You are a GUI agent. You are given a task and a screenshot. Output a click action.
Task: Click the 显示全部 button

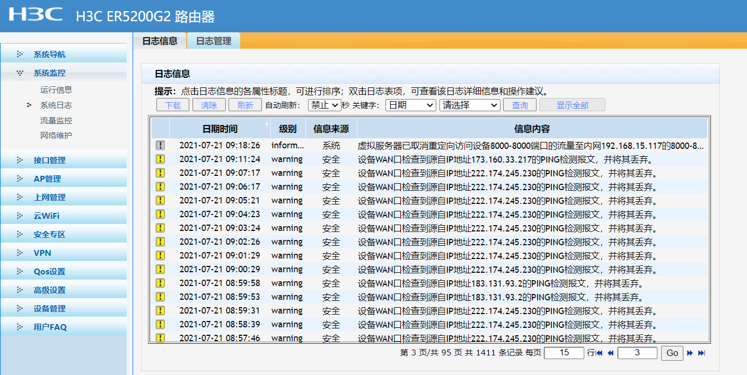pos(572,105)
